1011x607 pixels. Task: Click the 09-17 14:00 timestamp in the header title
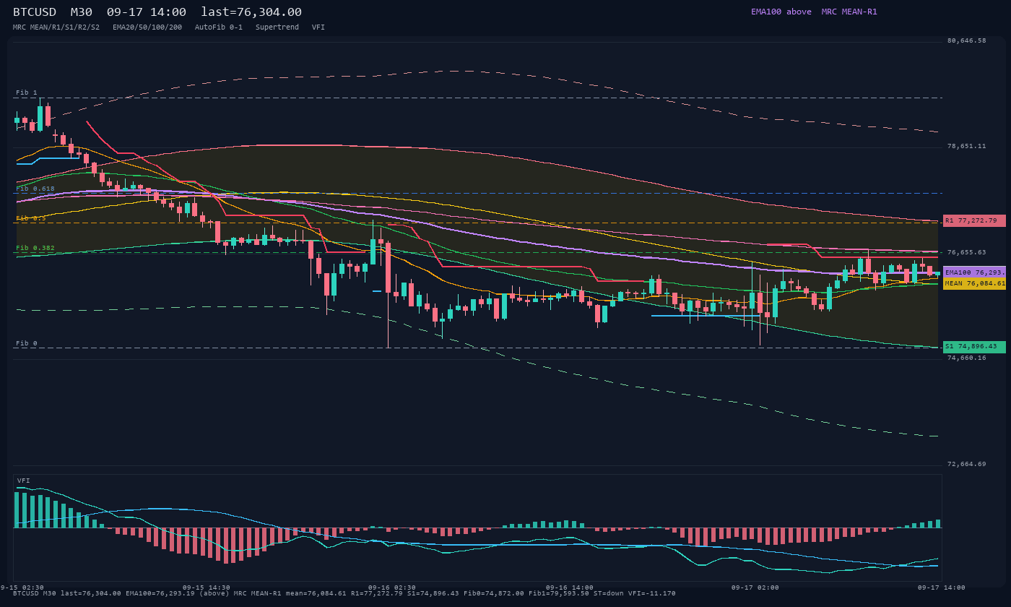point(147,12)
